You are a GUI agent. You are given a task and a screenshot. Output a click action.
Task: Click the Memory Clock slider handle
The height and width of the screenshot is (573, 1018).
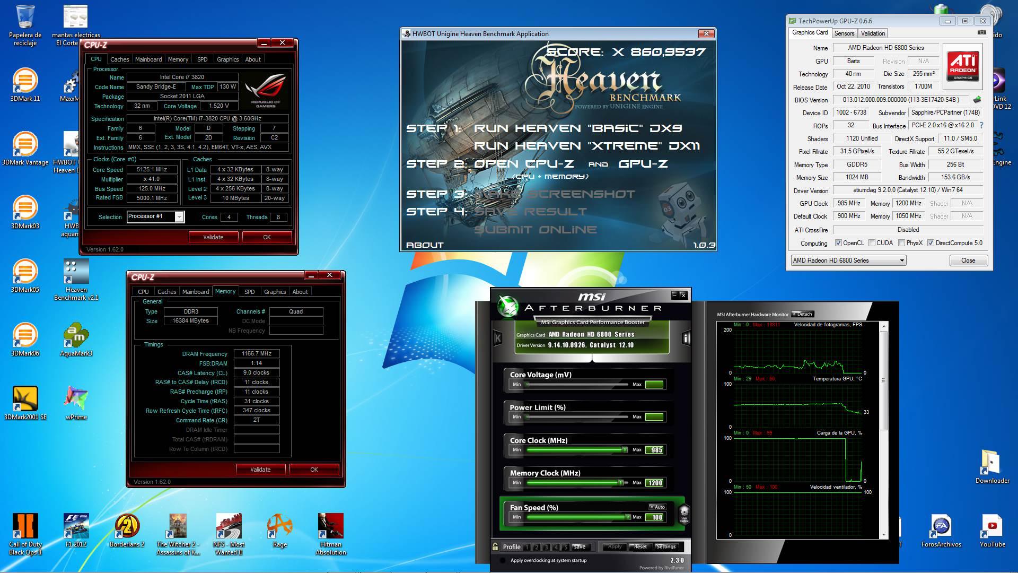coord(620,483)
